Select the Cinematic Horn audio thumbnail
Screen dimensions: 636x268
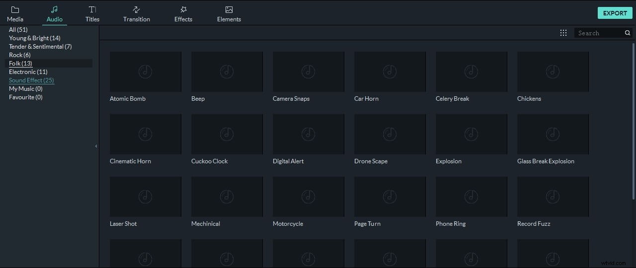(146, 134)
